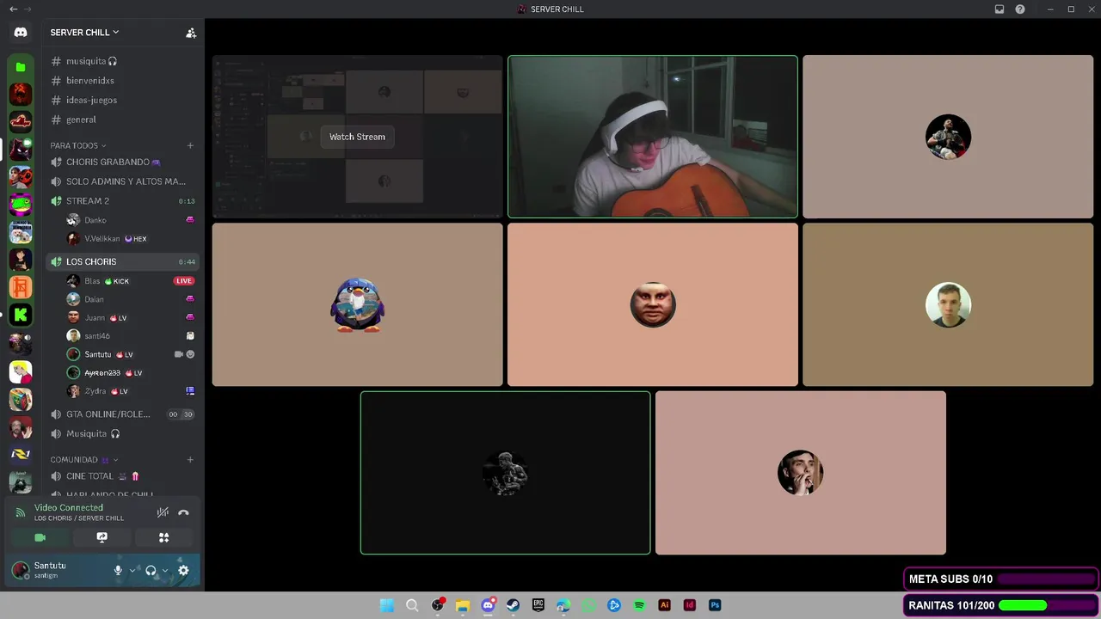The height and width of the screenshot is (619, 1101).
Task: Focus the penguin avatar video tile
Action: [x=357, y=304]
